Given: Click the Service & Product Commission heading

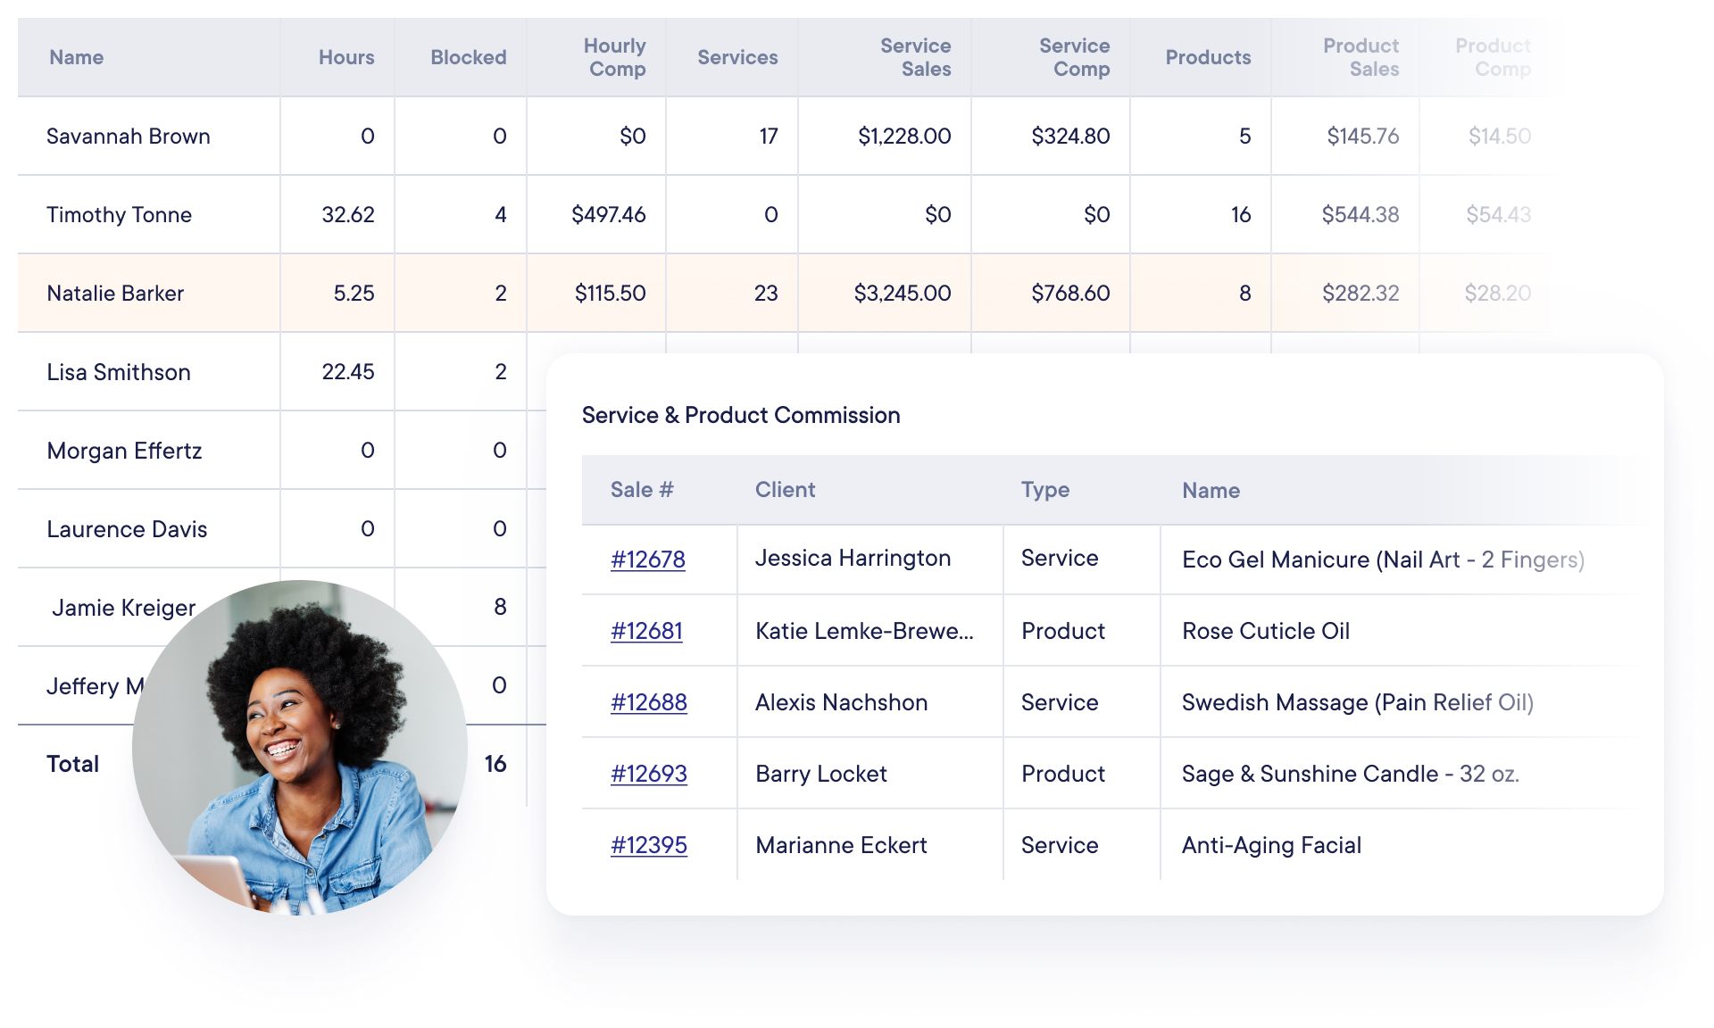Looking at the screenshot, I should [x=741, y=414].
